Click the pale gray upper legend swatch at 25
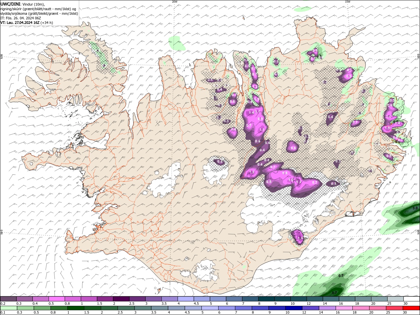 [395, 299]
